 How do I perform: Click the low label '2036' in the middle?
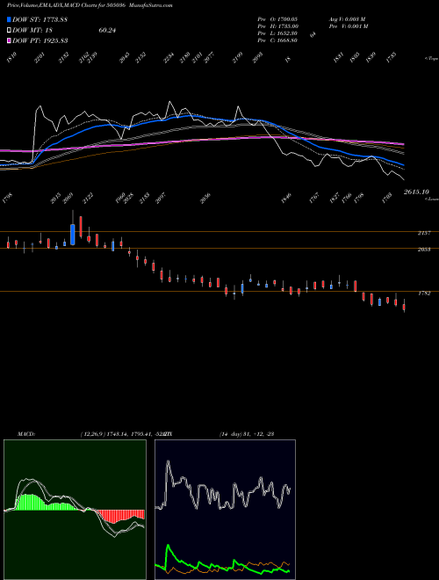click(x=205, y=199)
